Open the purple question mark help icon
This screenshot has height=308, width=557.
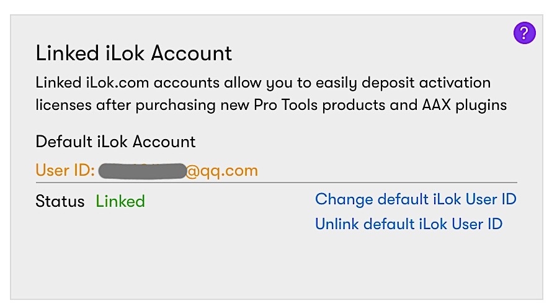(524, 33)
